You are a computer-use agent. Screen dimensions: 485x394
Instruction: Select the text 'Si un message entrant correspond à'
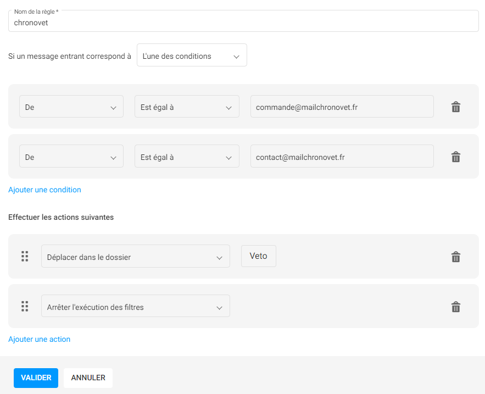(70, 57)
